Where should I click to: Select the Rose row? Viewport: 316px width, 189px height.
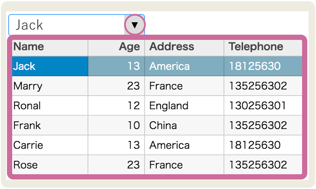click(x=157, y=165)
